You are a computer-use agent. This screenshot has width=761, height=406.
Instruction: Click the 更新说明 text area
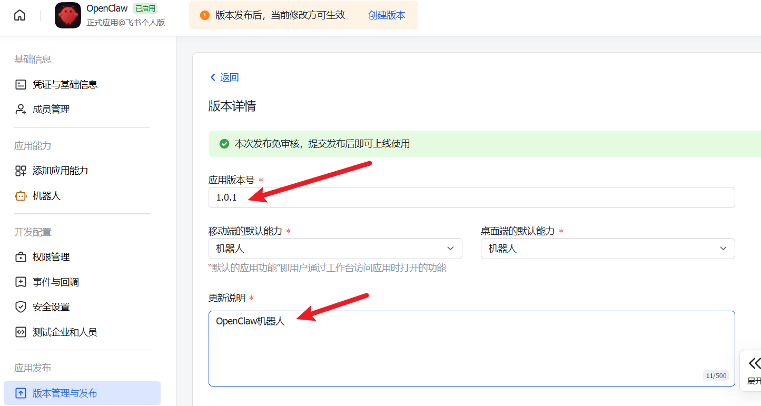(471, 349)
